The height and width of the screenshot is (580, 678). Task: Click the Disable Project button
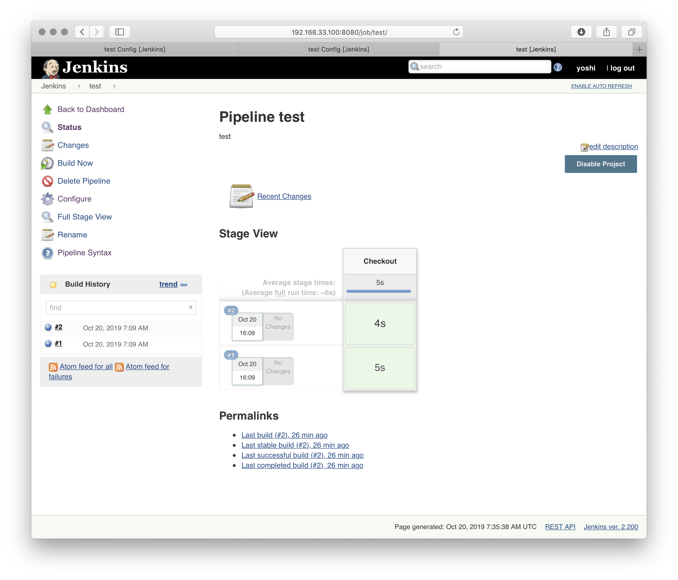coord(601,164)
